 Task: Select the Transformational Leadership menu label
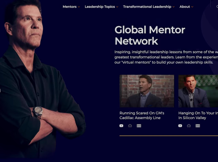(x=147, y=7)
